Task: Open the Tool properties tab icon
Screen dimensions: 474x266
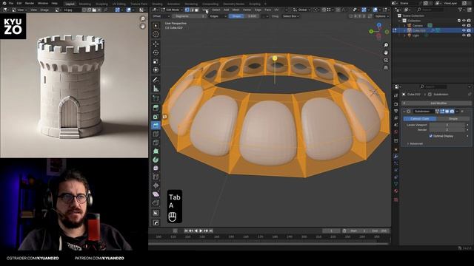Action: point(396,95)
